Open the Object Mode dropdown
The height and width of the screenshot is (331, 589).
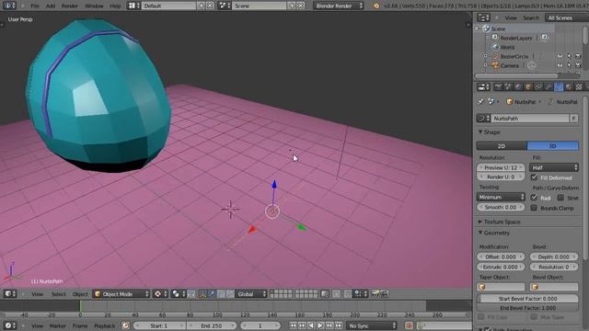(x=121, y=294)
